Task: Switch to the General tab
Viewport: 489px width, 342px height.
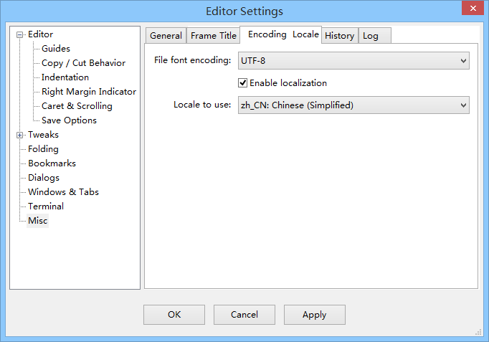Action: pyautogui.click(x=166, y=36)
